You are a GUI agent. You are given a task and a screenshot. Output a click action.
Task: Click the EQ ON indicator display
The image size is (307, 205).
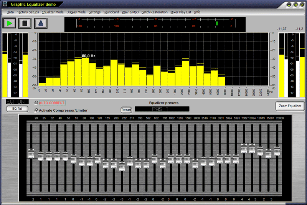click(x=17, y=102)
